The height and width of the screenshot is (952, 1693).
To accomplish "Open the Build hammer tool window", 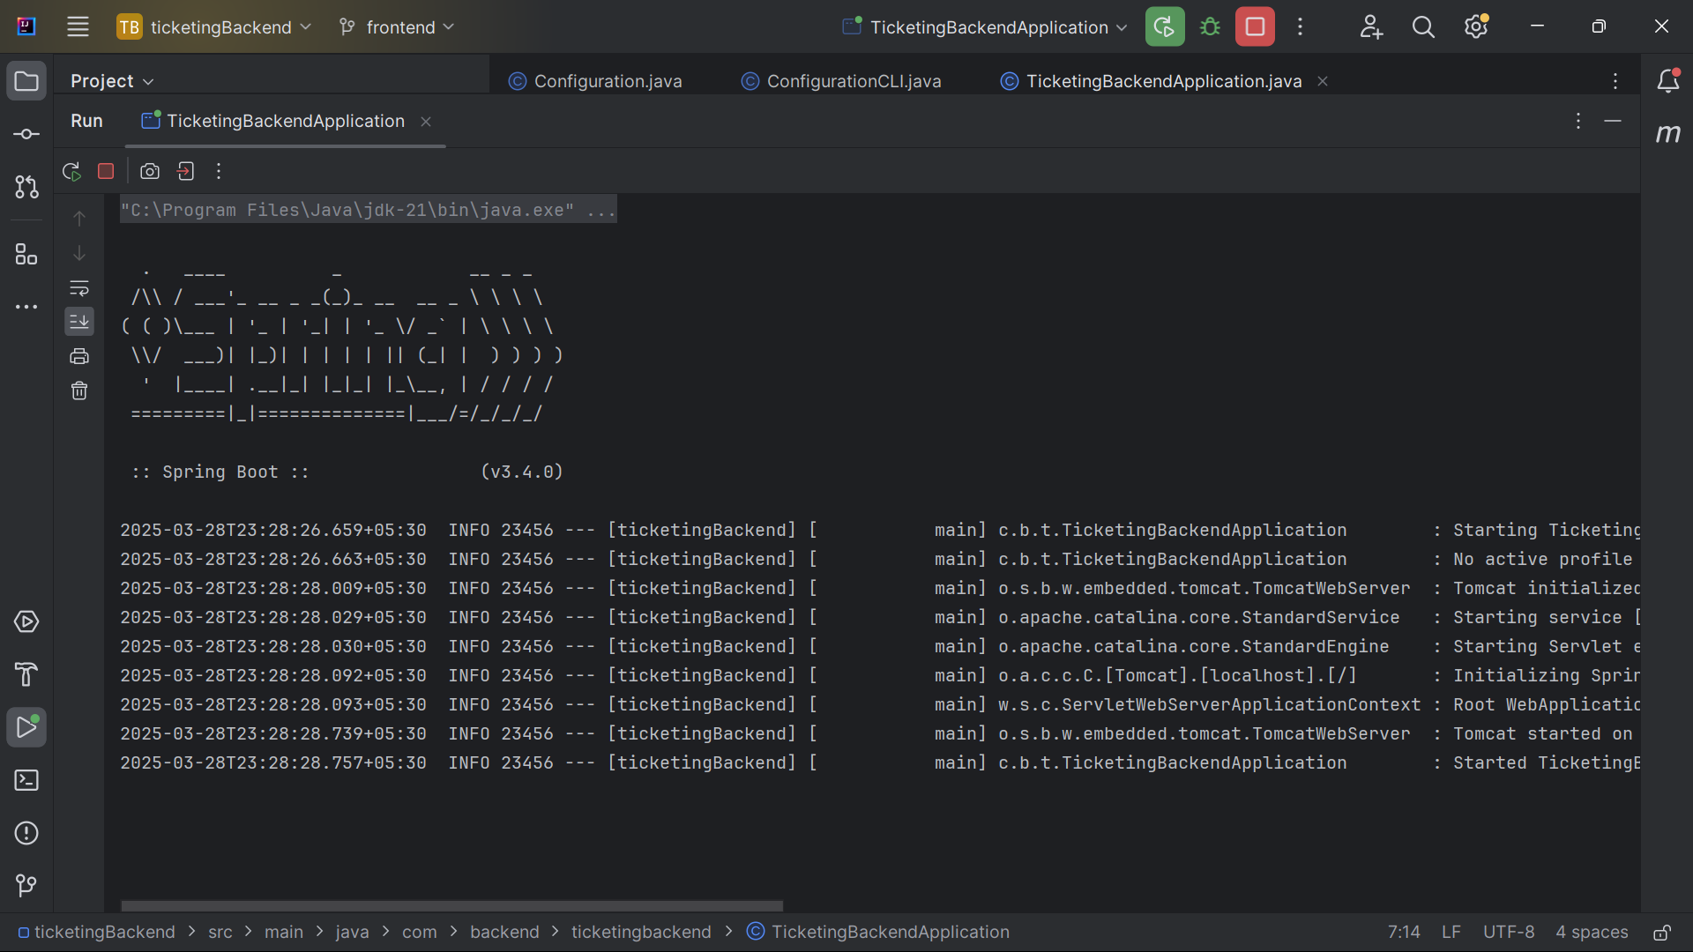I will 26,674.
